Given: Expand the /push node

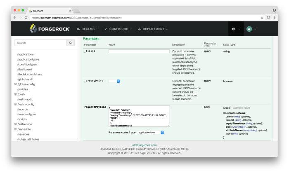Looking at the screenshot, I should click(16, 94).
